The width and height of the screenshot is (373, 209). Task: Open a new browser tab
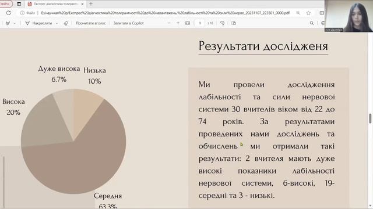(x=91, y=4)
